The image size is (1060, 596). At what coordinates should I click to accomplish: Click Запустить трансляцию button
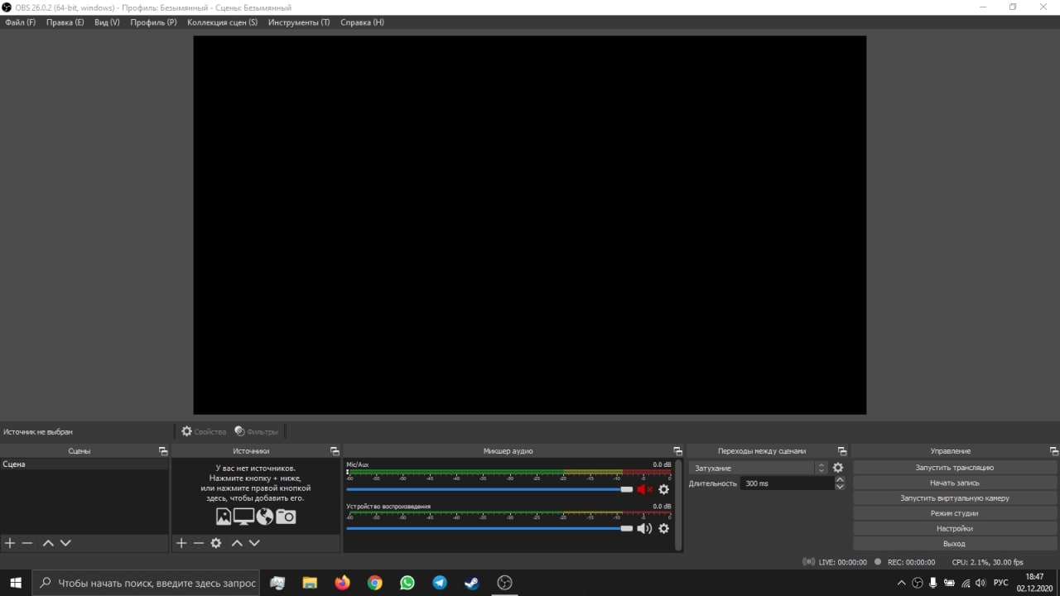(954, 468)
